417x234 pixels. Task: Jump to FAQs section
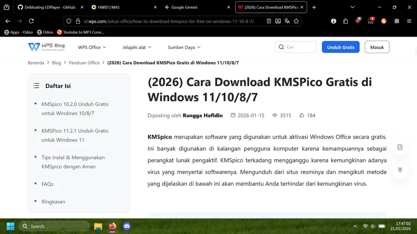[47, 184]
